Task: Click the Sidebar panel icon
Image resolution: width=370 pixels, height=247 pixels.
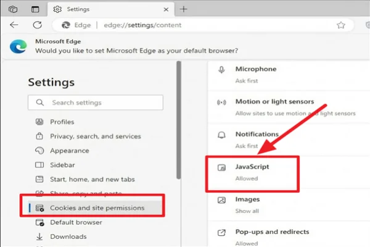Action: pos(39,165)
